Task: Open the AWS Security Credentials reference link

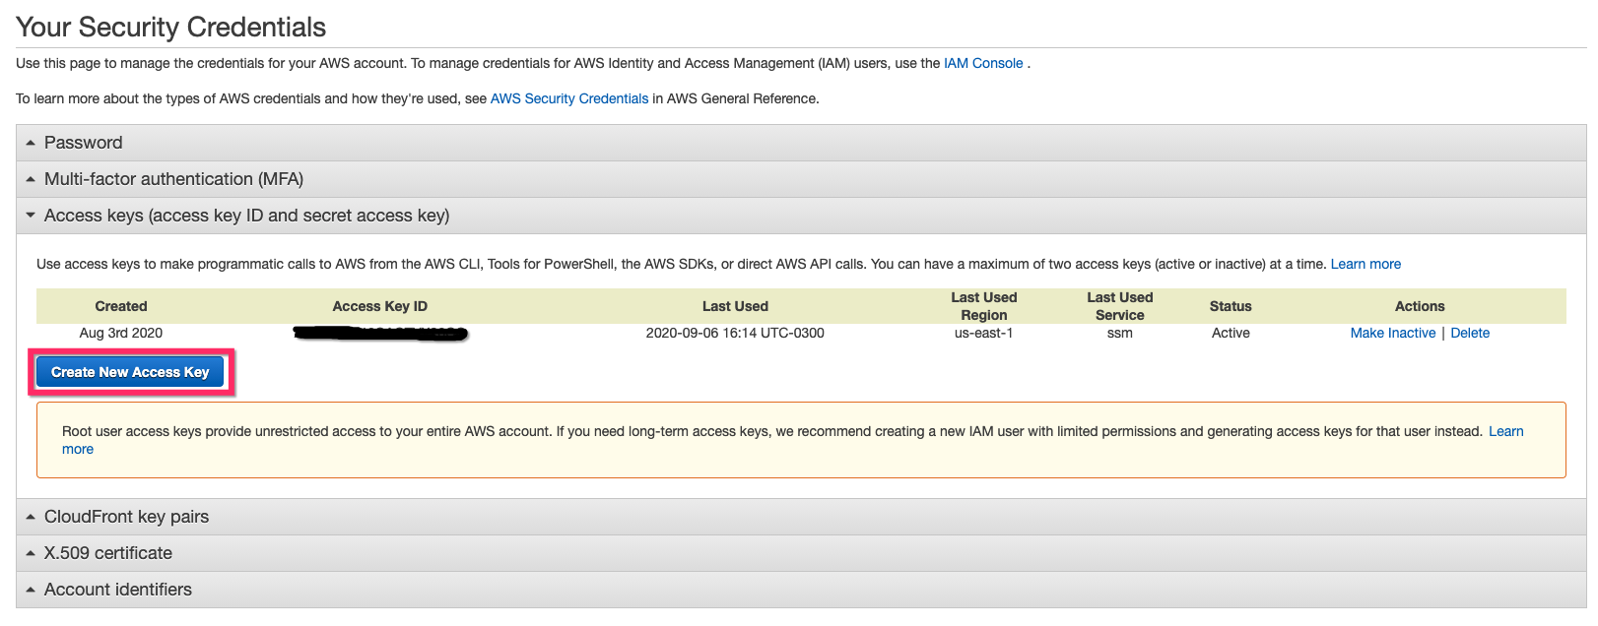Action: pyautogui.click(x=569, y=98)
